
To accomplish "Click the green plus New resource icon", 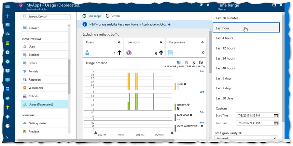I will (x=7, y=16).
